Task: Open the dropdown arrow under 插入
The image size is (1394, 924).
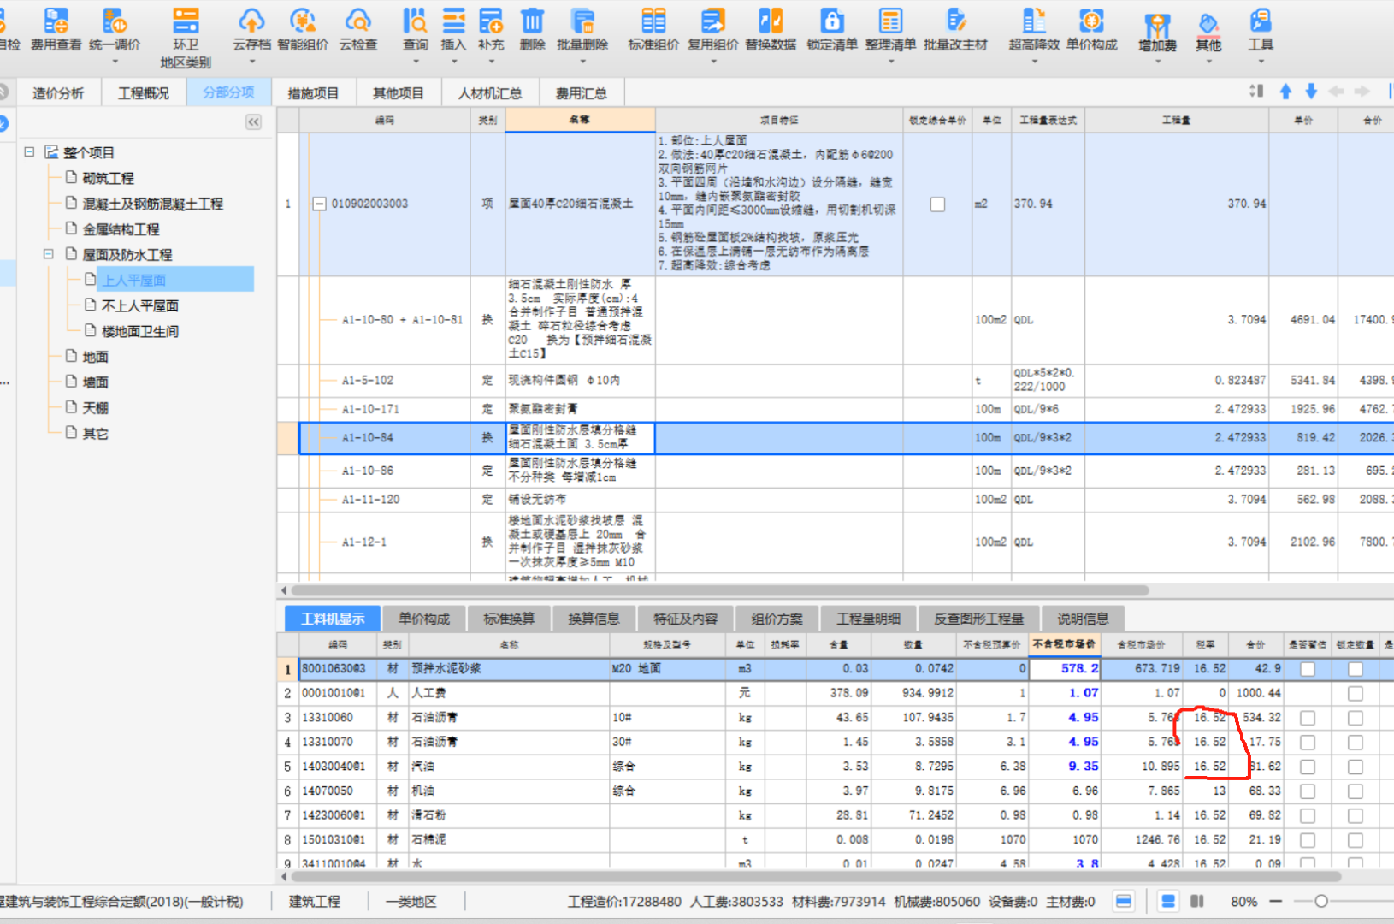Action: [x=453, y=62]
